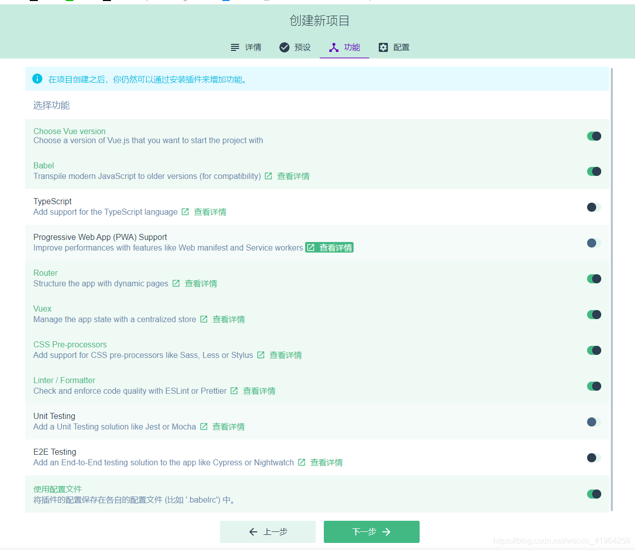Screen dimensions: 635x550
Task: Click the checkmark icon on the 预设 tab
Action: 284,47
